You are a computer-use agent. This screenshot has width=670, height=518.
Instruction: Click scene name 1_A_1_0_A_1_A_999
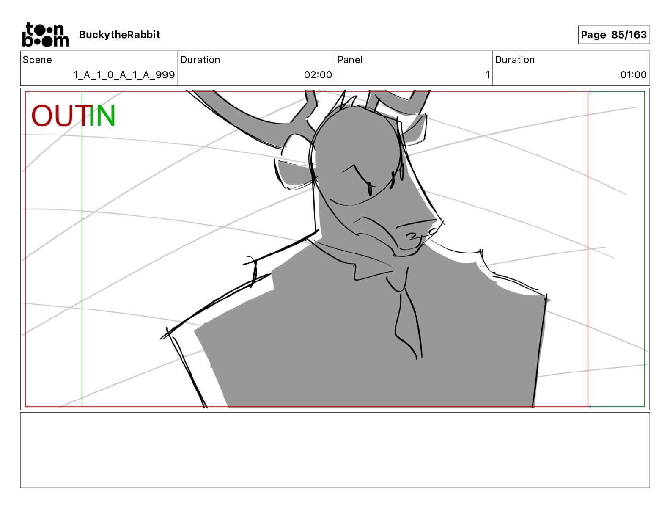tap(124, 75)
